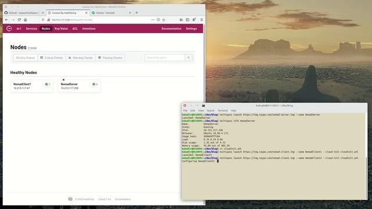Click the Firefox address bar URL
Screen dimensions: 372x209
72,20
